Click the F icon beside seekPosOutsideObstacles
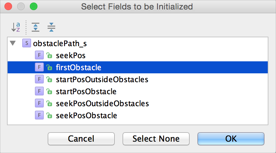Screen dimensions: 276x153 tap(39, 103)
